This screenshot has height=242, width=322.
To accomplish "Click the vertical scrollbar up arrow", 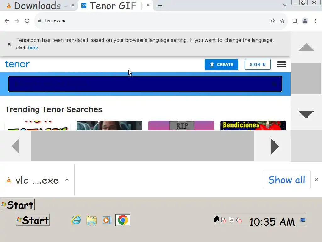I will pyautogui.click(x=306, y=47).
